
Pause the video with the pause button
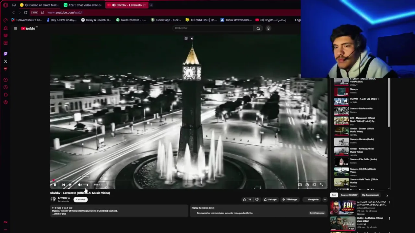pos(55,185)
